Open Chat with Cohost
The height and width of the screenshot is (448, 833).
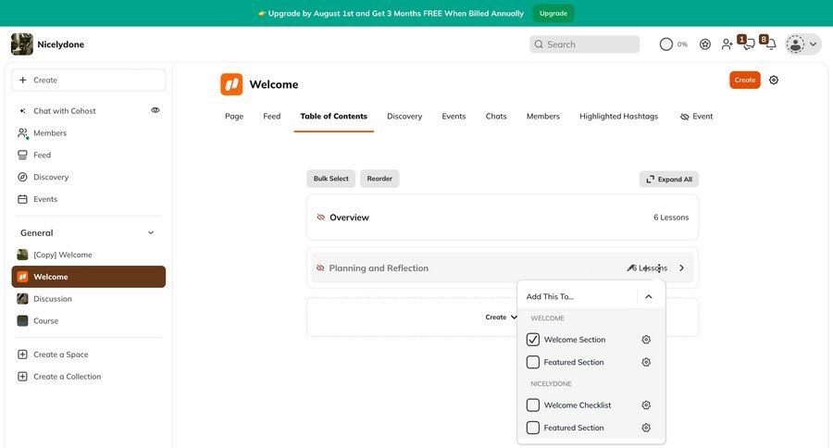[64, 110]
